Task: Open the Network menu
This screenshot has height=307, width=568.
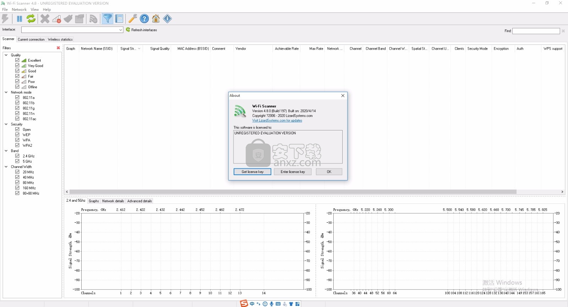Action: point(19,10)
